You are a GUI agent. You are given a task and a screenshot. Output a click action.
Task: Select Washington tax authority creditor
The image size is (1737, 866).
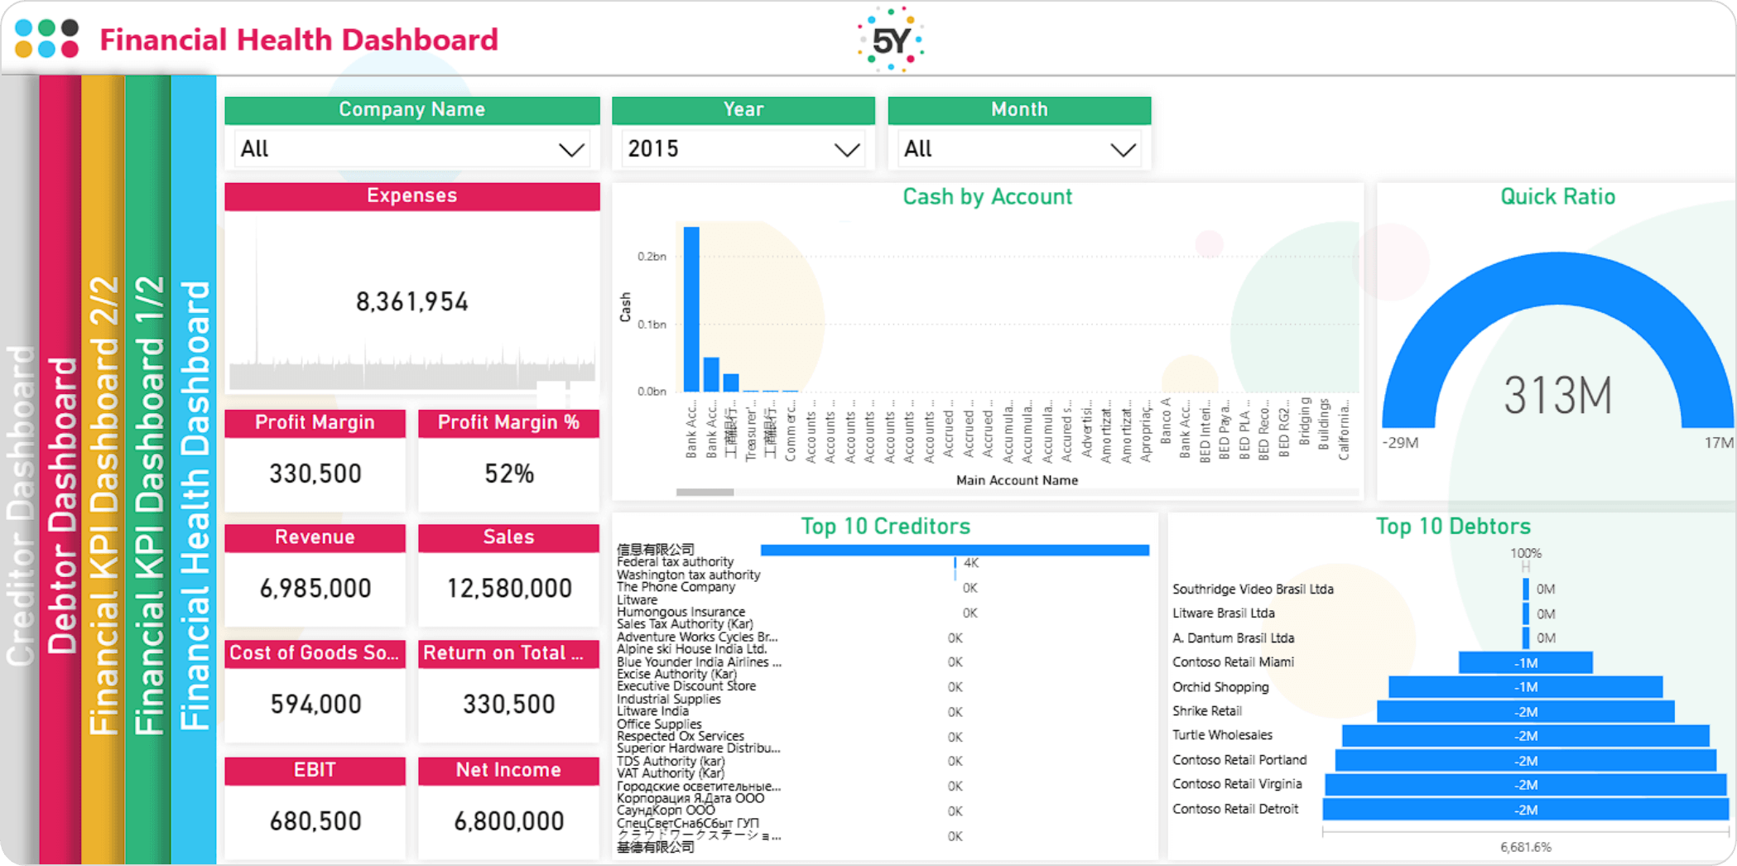pos(688,575)
